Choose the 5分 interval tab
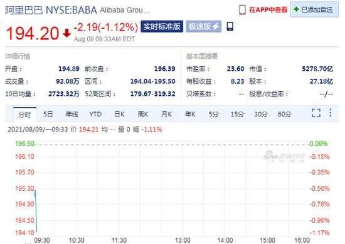The height and width of the screenshot is (244, 345). click(213, 114)
